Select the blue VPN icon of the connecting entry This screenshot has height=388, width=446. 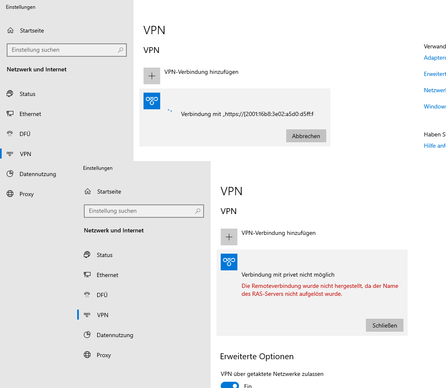coord(152,101)
